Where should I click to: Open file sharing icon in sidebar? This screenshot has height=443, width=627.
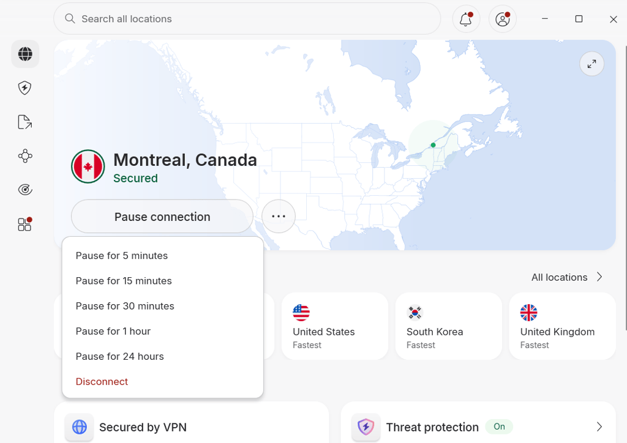click(x=24, y=122)
